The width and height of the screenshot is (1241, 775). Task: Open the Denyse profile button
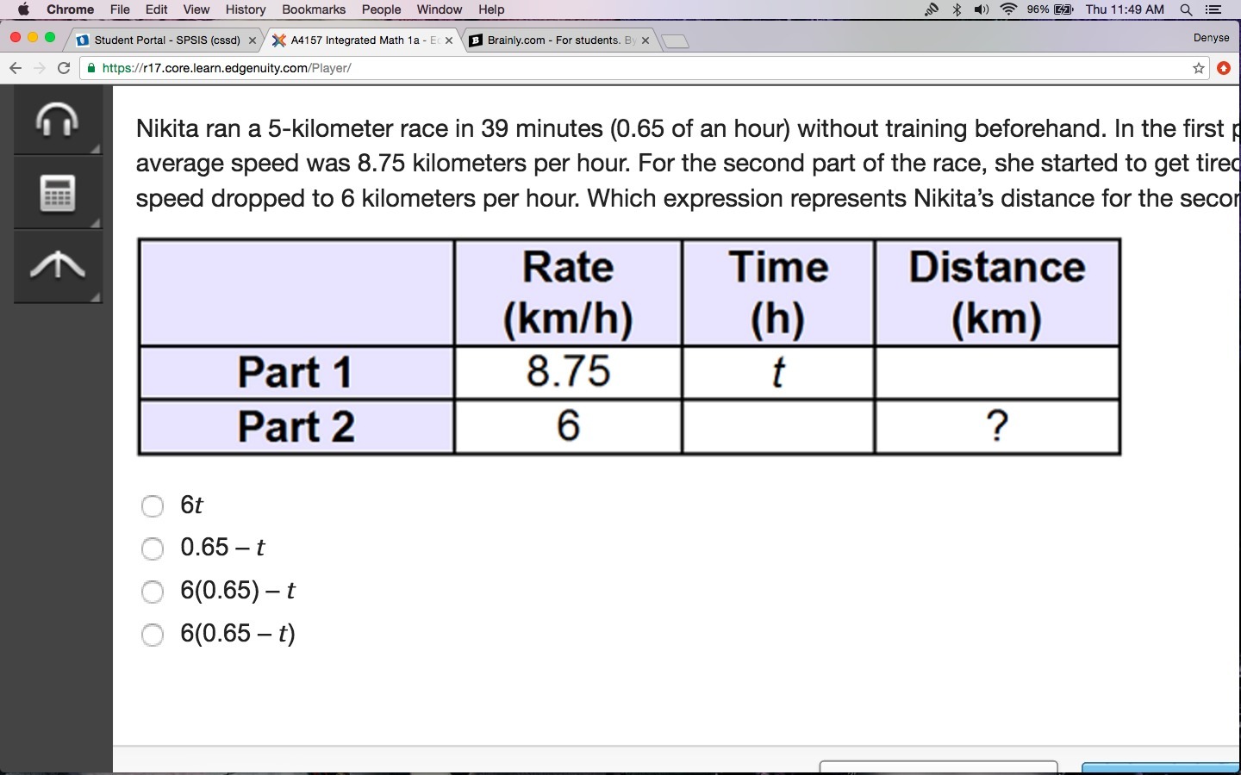coord(1211,38)
